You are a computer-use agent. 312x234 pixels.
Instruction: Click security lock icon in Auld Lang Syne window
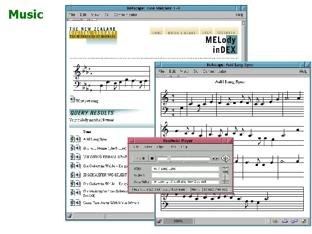click(x=159, y=221)
